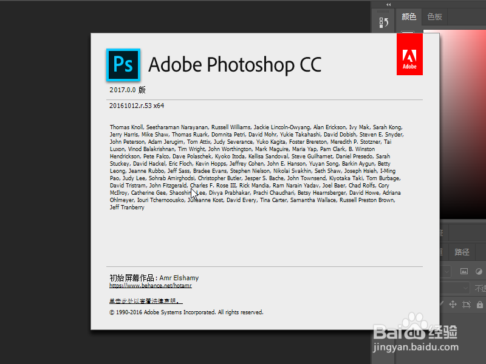This screenshot has height=364, width=486.
Task: Enable lock all using the padlock icon
Action: [x=480, y=304]
